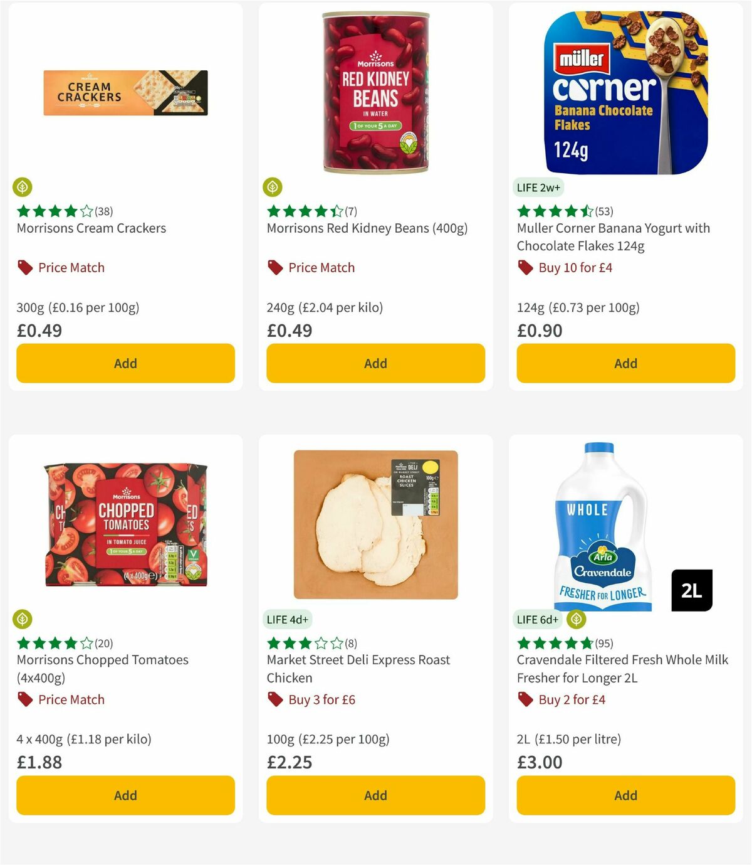Click the LIFE 4d+ badge on Roast Chicken
The height and width of the screenshot is (865, 752).
(288, 619)
